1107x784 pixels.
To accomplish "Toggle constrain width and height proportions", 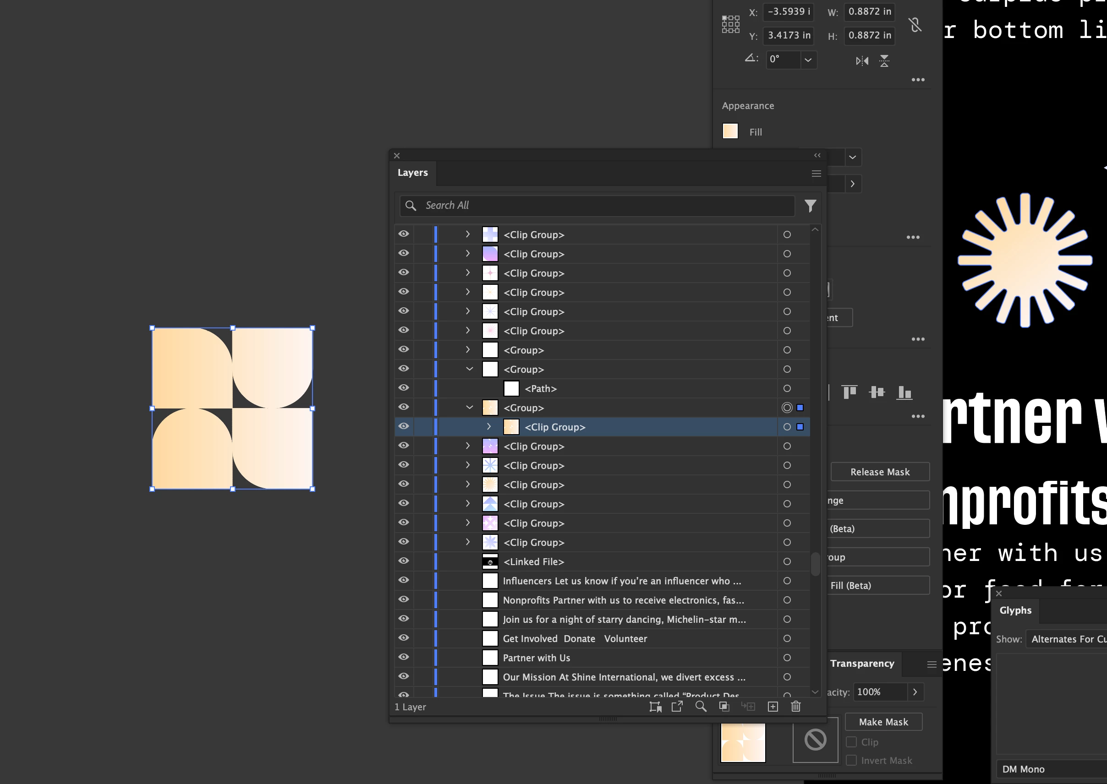I will click(915, 24).
